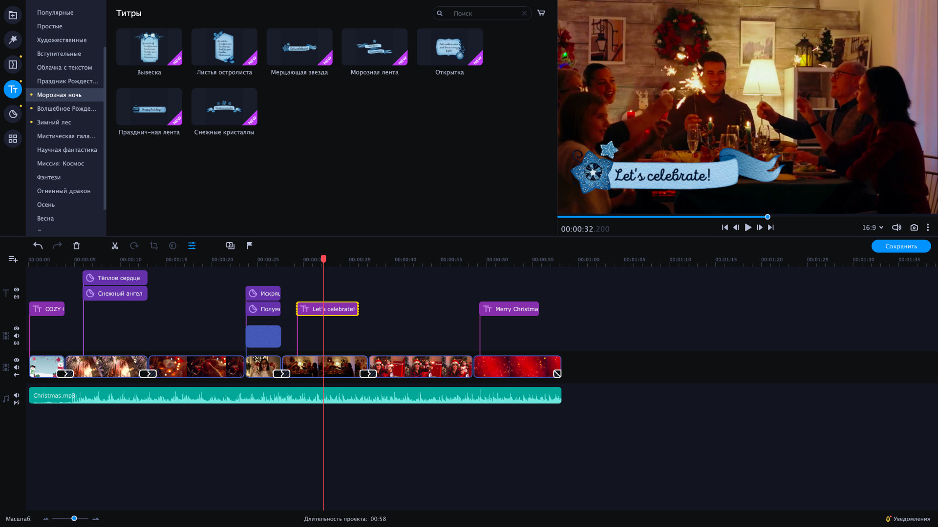
Task: Click the delete clip trash icon
Action: pos(76,245)
